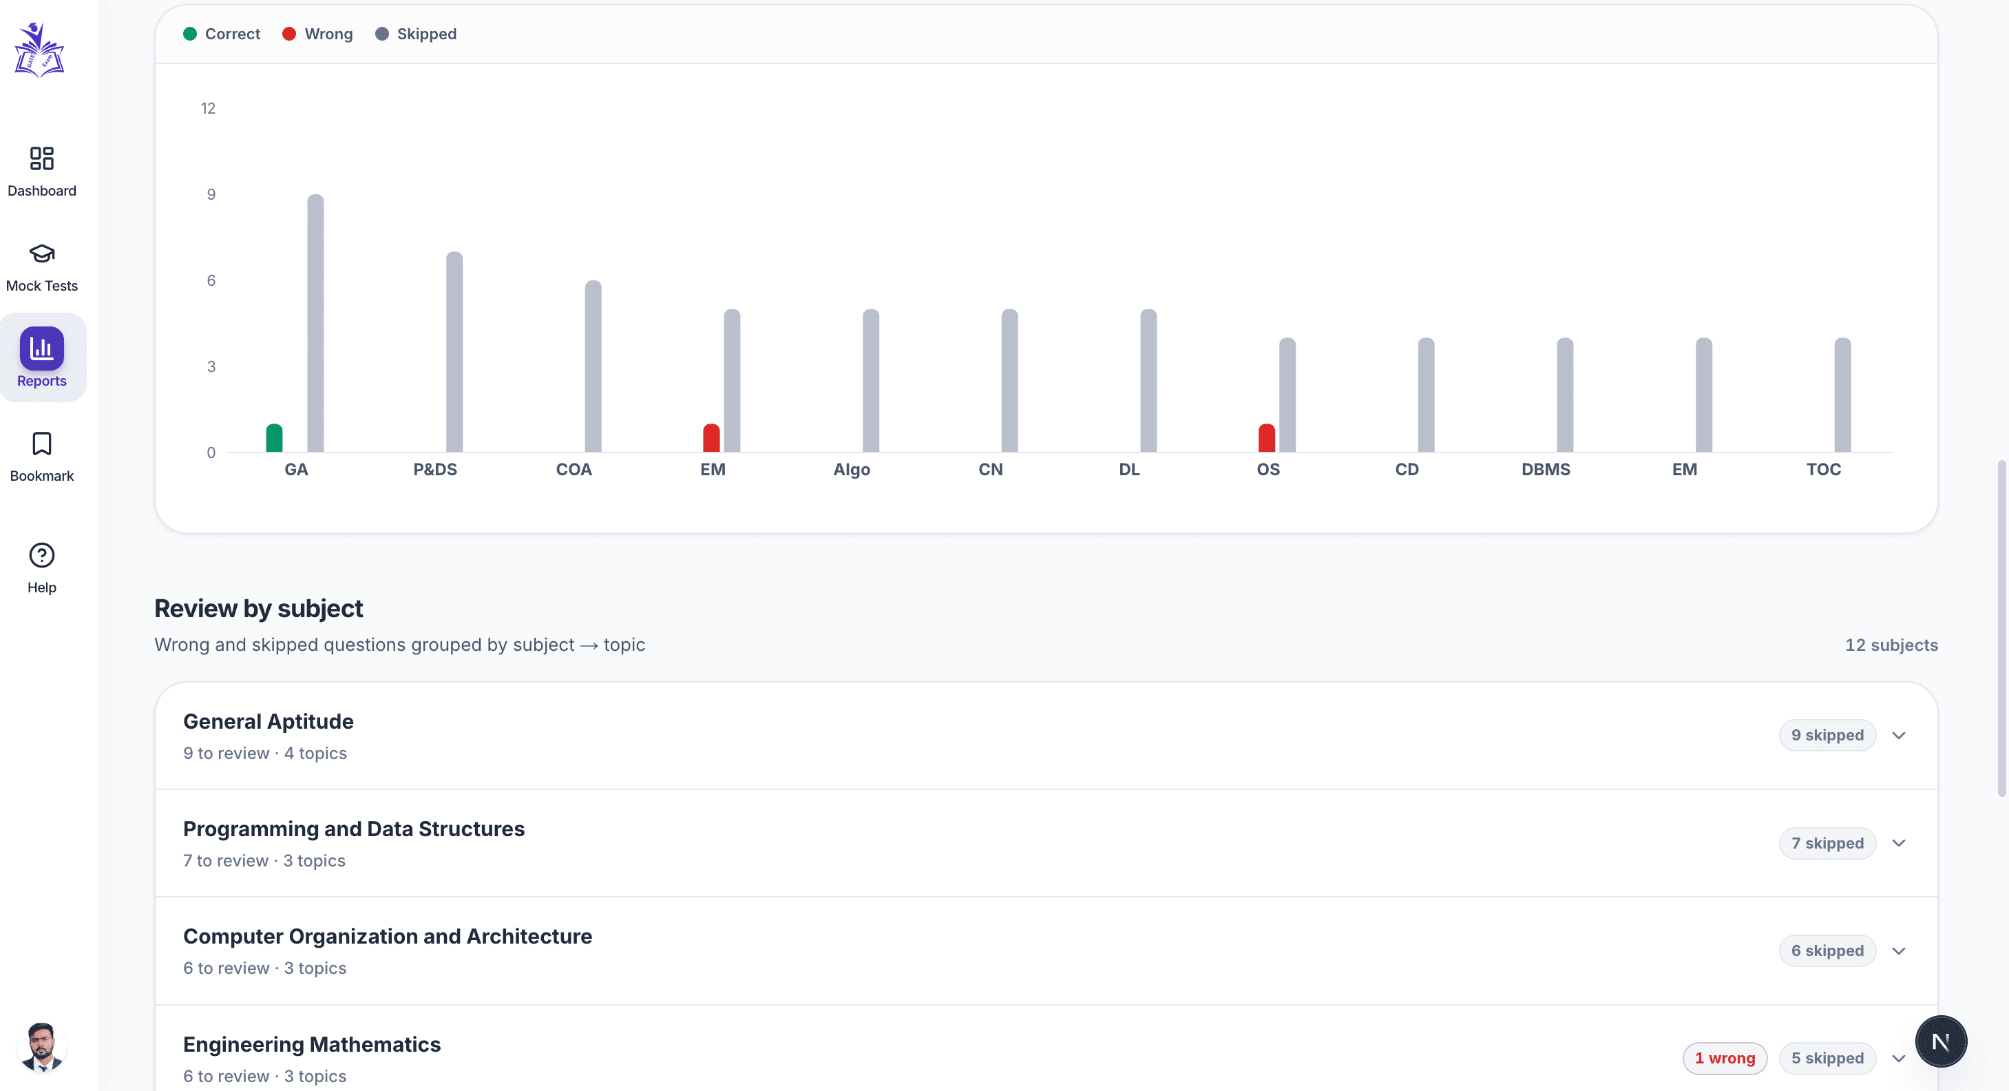Screen dimensions: 2009x1091
Task: Click the P&DS axis label
Action: (435, 469)
